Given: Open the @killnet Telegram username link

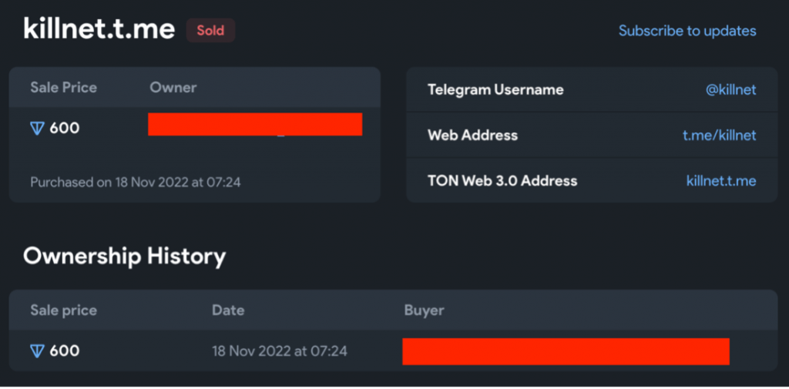Looking at the screenshot, I should click(x=730, y=90).
